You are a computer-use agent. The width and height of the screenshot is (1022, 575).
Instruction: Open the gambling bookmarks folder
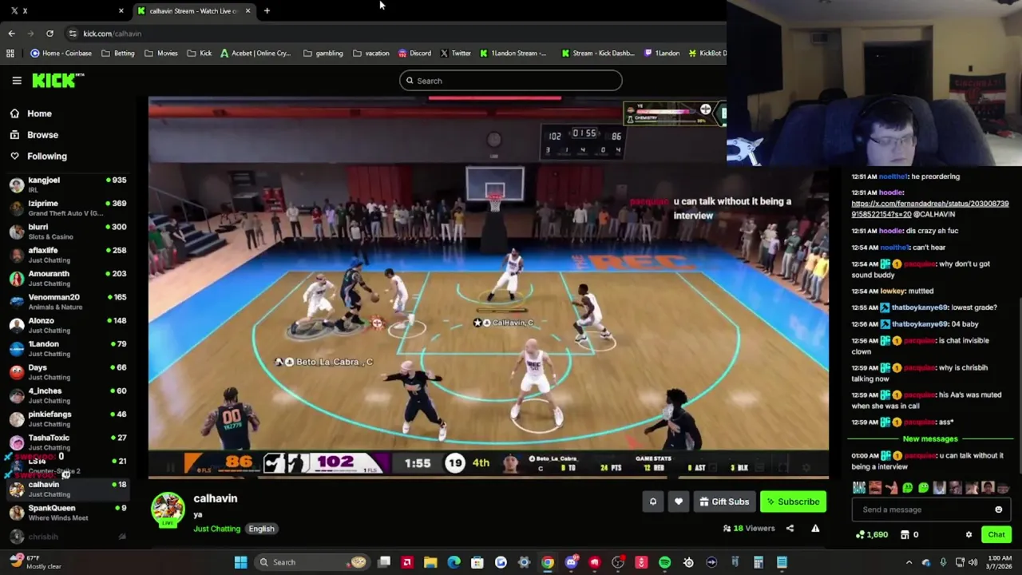pyautogui.click(x=323, y=54)
